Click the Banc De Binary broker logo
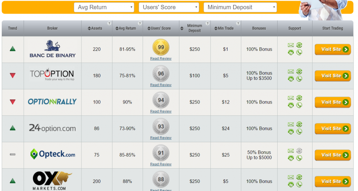This screenshot has width=358, height=191. coord(52,49)
